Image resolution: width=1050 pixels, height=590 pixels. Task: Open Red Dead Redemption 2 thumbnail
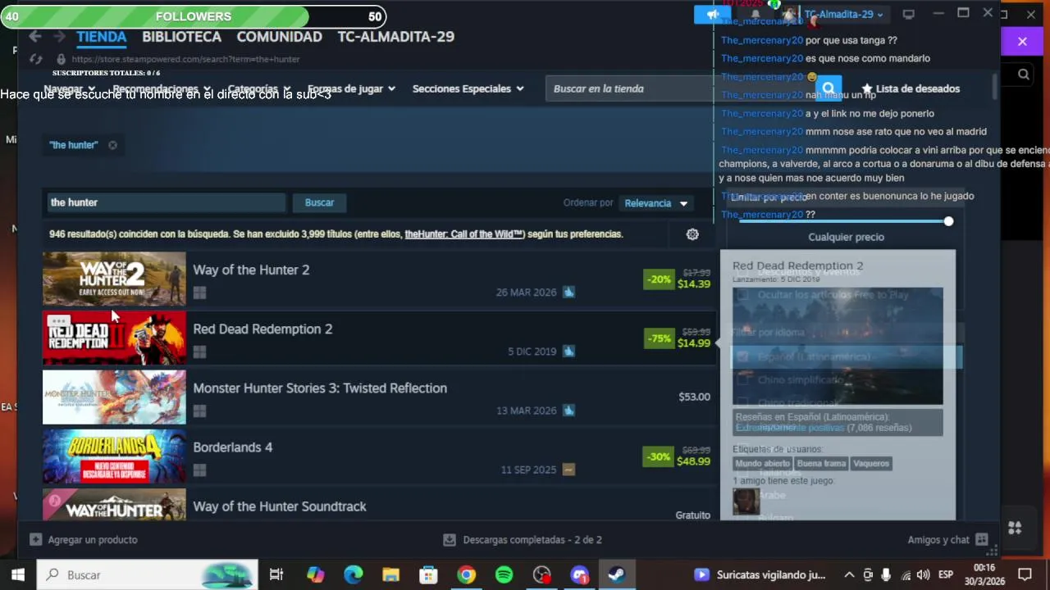(x=114, y=338)
